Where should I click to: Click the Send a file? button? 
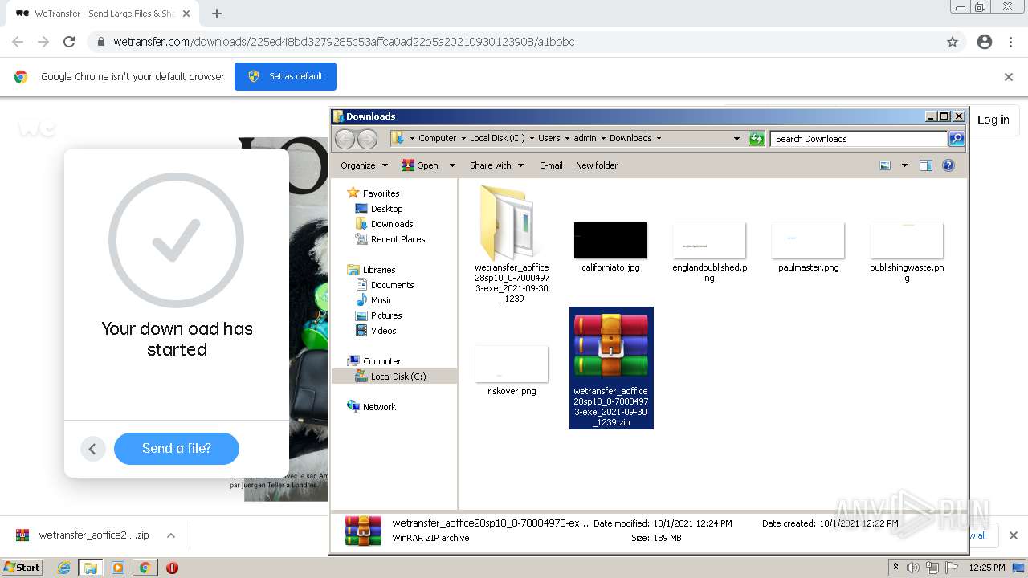click(x=177, y=448)
